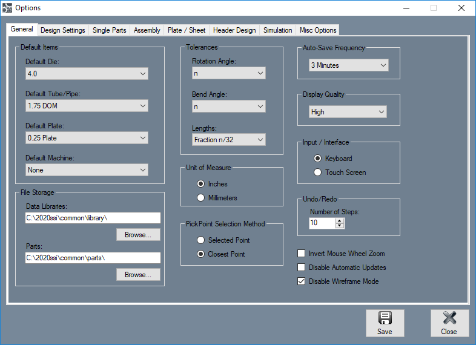Expand Auto-Save Frequency dropdown
The image size is (476, 345).
click(x=348, y=65)
